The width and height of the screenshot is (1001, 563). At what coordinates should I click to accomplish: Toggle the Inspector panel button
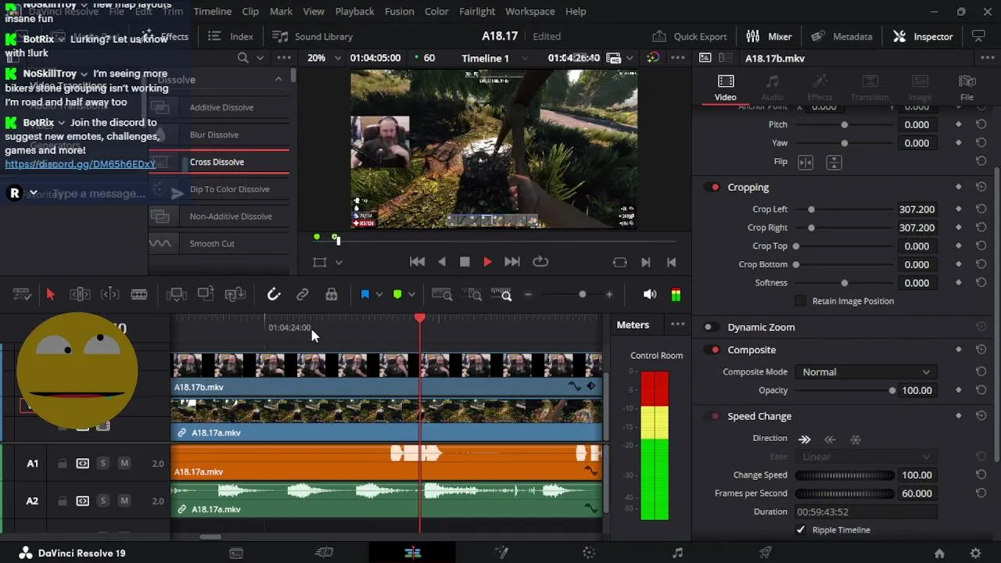tap(923, 37)
